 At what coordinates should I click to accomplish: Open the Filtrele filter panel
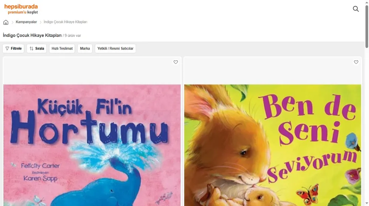(x=13, y=48)
